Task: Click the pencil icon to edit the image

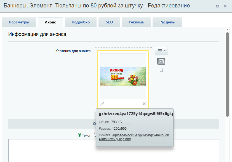Action: coord(102,104)
